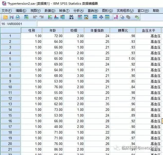163x155 pixels.
Task: Save the dataset with floppy icon
Action: tap(12, 17)
